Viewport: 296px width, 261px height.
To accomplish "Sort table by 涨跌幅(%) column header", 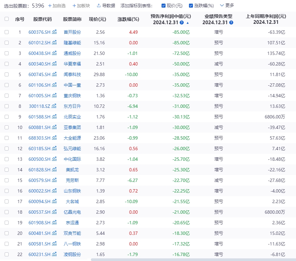I will pos(128,19).
